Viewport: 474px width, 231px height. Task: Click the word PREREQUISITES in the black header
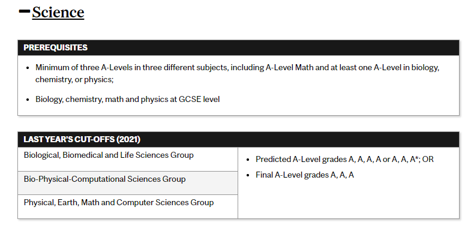pos(56,47)
